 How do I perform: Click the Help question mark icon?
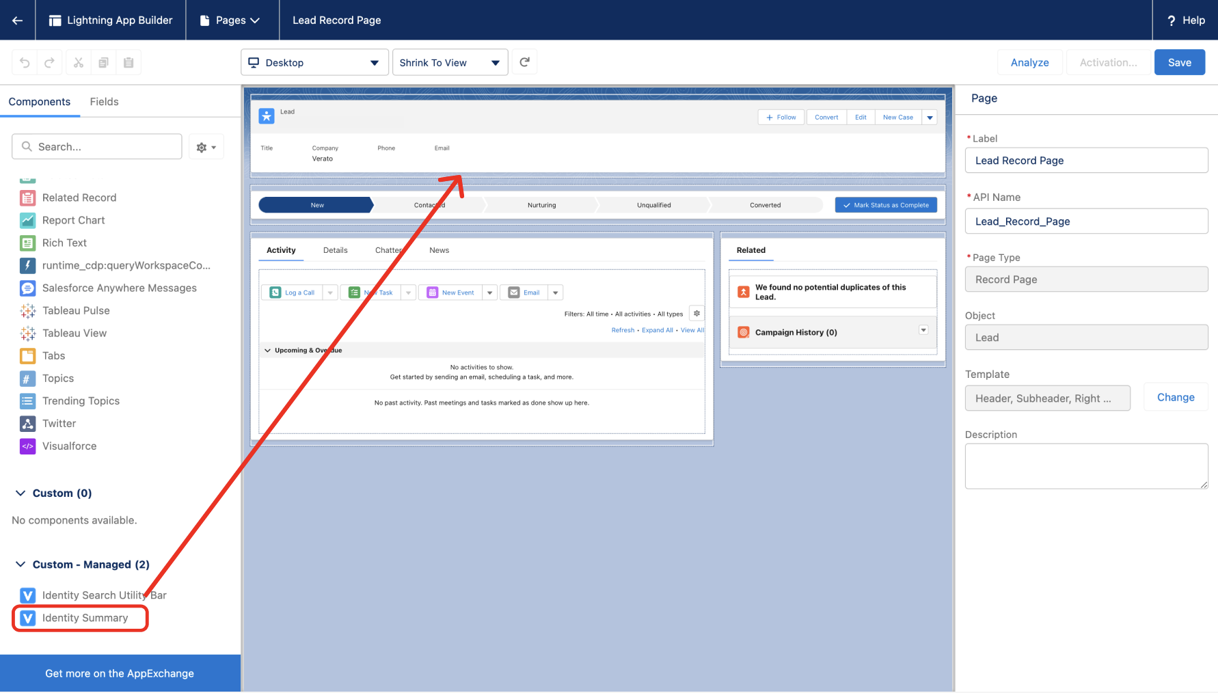pyautogui.click(x=1171, y=21)
